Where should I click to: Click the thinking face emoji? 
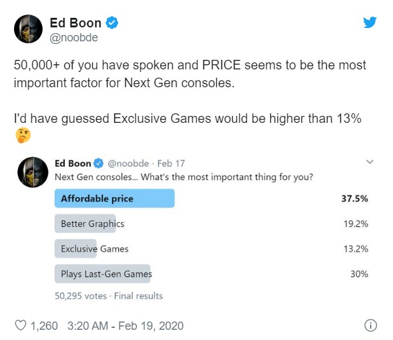[x=23, y=135]
